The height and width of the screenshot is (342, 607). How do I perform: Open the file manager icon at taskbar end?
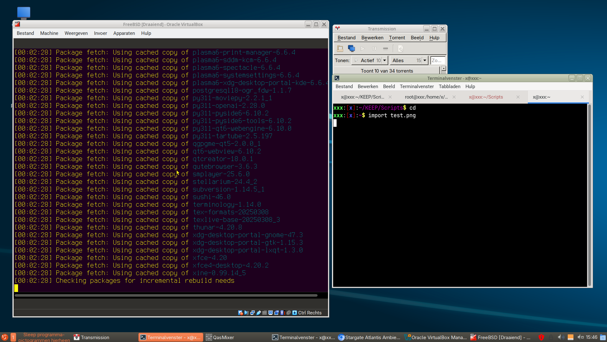pos(603,337)
